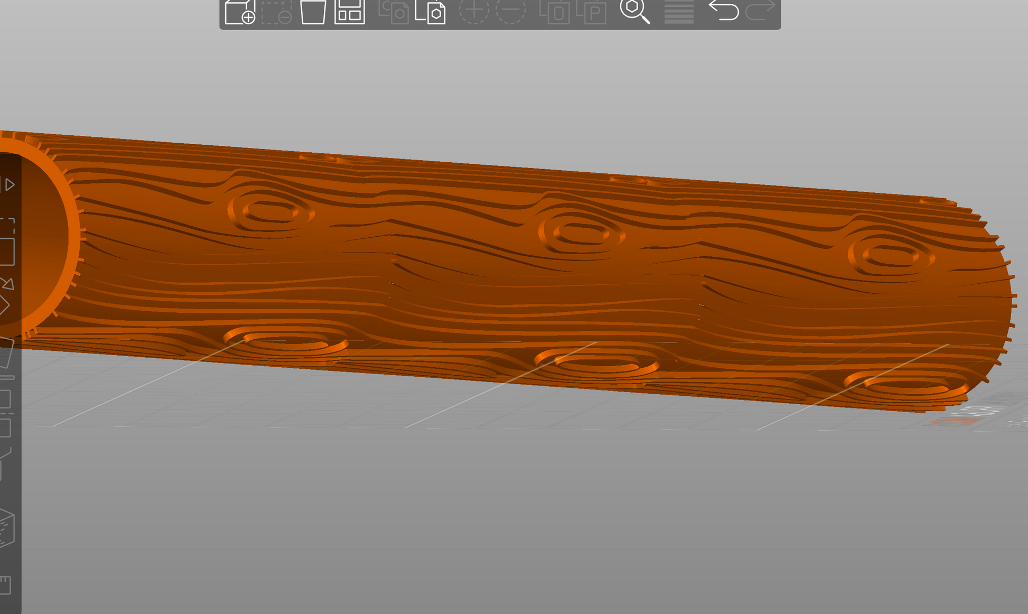Remove an instance with minus circle icon
The image size is (1028, 614).
510,11
